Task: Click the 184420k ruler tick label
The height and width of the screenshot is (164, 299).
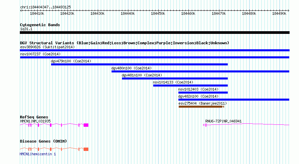Action: coord(67,13)
